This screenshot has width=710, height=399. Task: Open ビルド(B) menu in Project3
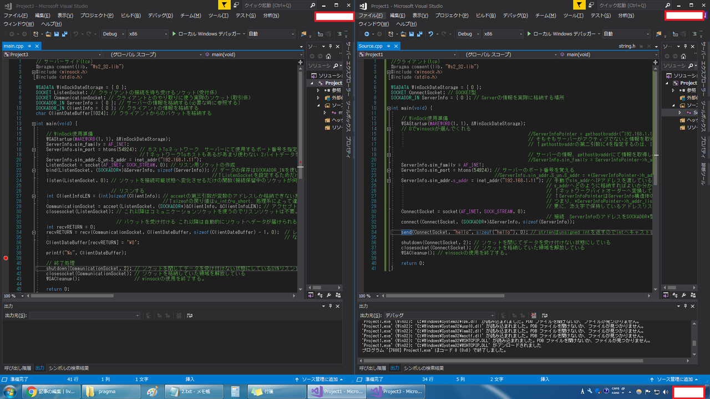coord(131,16)
